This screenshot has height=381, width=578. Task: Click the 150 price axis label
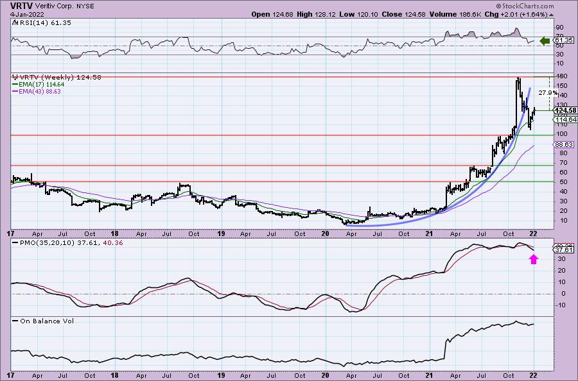point(561,86)
